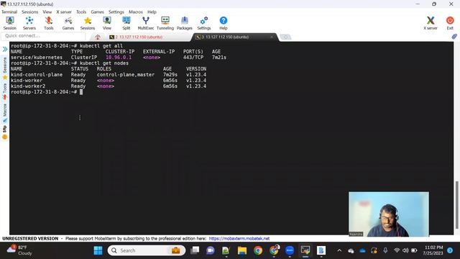Click the 'kind-worker2' node name

28,86
